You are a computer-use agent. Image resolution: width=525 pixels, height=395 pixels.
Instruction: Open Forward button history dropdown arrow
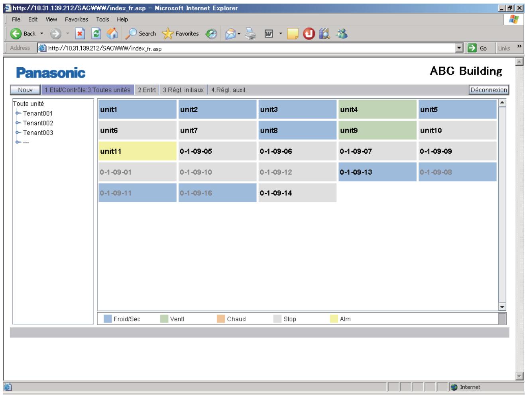[x=67, y=34]
